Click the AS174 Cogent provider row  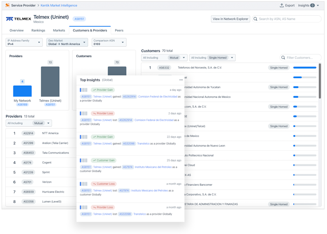pos(41,162)
